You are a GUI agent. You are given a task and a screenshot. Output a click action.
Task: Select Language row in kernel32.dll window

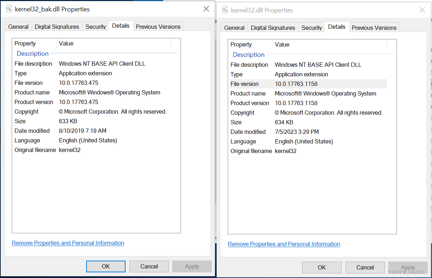[308, 141]
